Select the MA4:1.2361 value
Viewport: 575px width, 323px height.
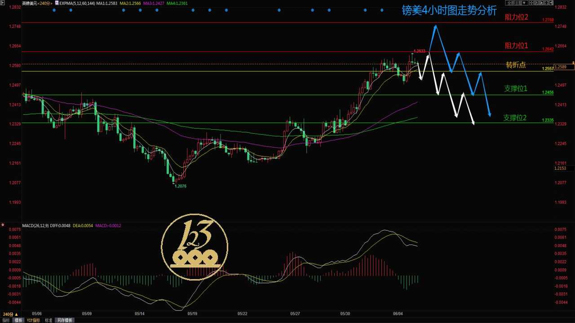[177, 3]
